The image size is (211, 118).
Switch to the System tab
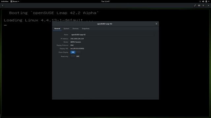click(66, 29)
